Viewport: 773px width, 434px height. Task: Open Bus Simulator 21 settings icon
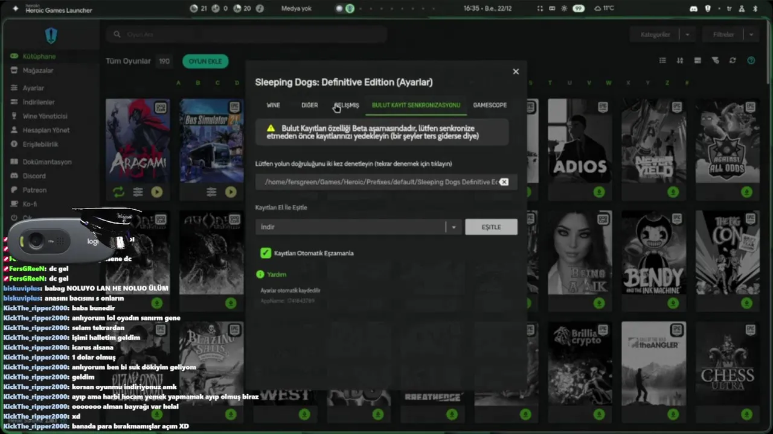(x=211, y=192)
